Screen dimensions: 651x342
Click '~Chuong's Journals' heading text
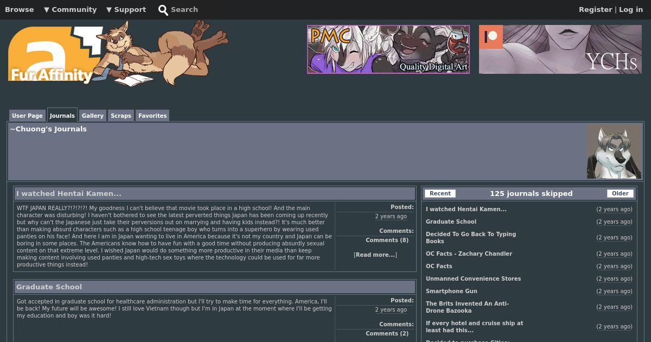tap(48, 129)
